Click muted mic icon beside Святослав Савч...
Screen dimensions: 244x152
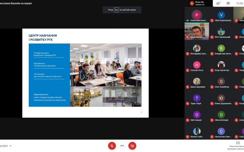pyautogui.click(x=212, y=136)
